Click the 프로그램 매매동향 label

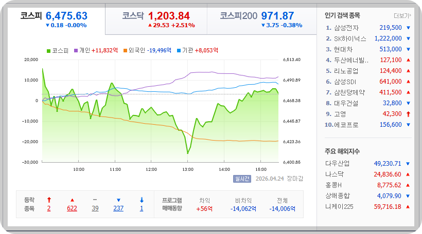click(172, 204)
